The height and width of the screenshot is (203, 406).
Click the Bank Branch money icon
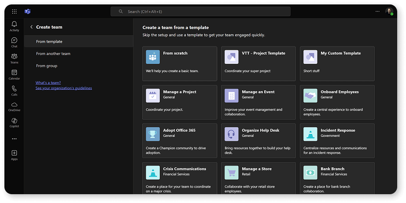tap(310, 173)
